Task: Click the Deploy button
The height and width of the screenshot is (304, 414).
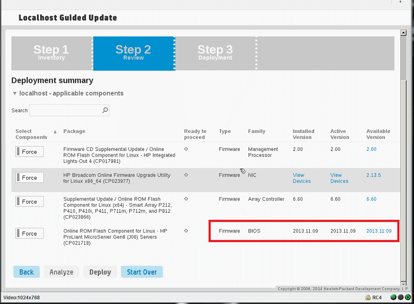Action: click(x=100, y=272)
